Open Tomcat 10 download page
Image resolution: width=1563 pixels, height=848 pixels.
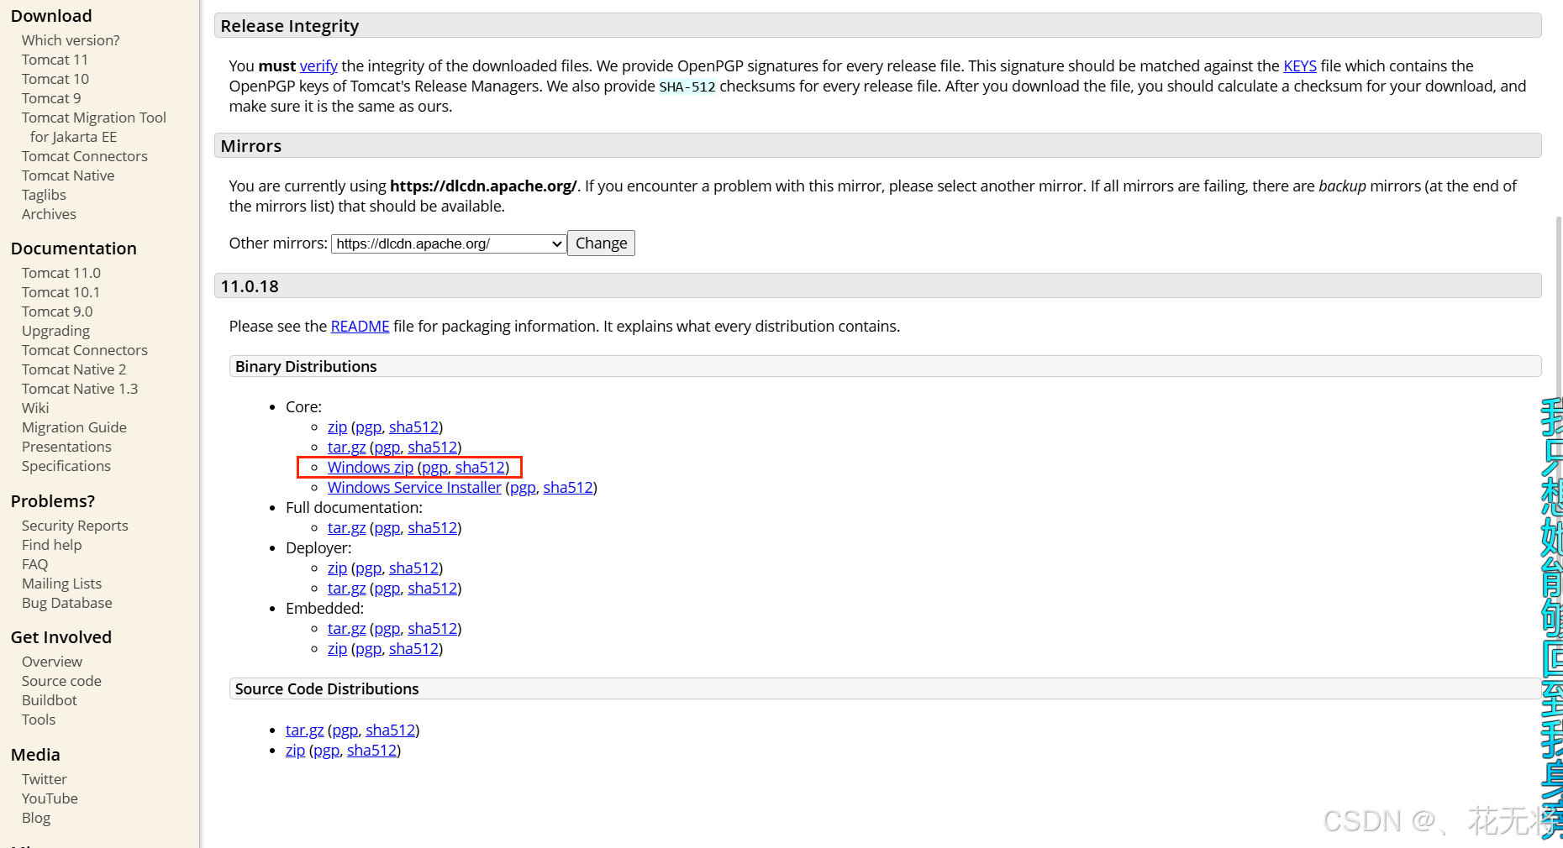pyautogui.click(x=55, y=79)
